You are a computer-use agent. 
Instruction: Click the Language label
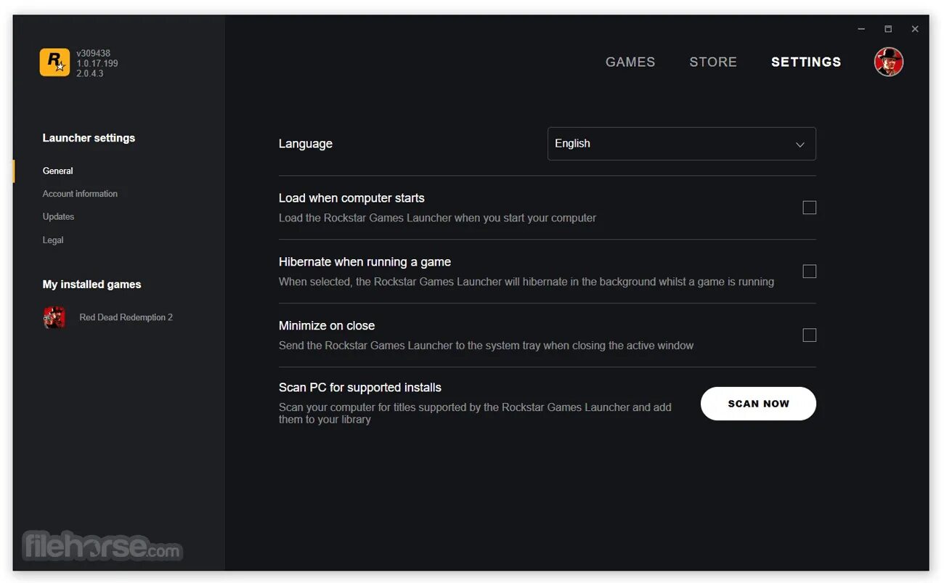click(x=306, y=144)
